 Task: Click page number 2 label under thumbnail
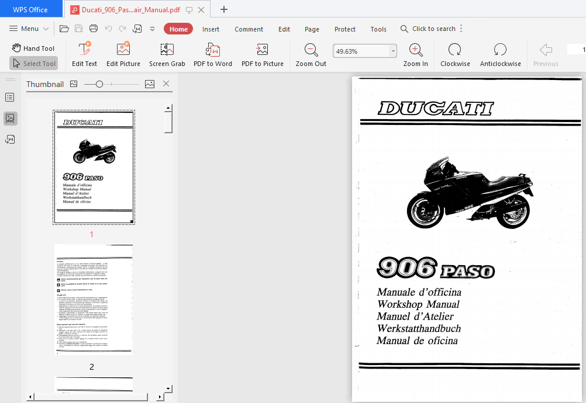pyautogui.click(x=92, y=367)
